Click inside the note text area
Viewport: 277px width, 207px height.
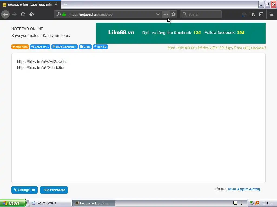click(x=138, y=118)
